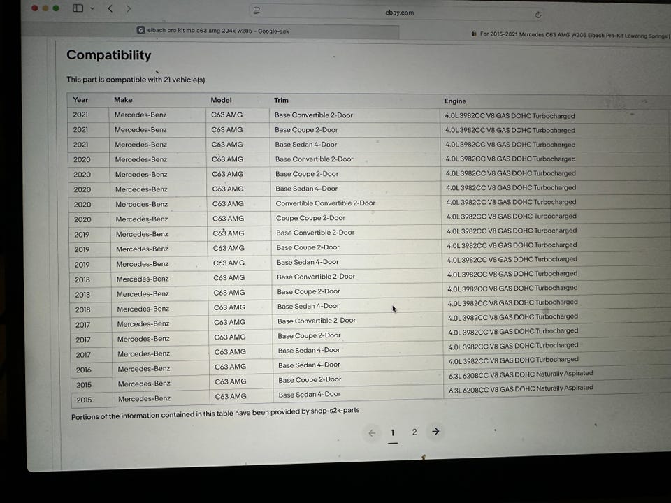The image size is (671, 503).
Task: Click the 2016 year cell
Action: pyautogui.click(x=84, y=370)
